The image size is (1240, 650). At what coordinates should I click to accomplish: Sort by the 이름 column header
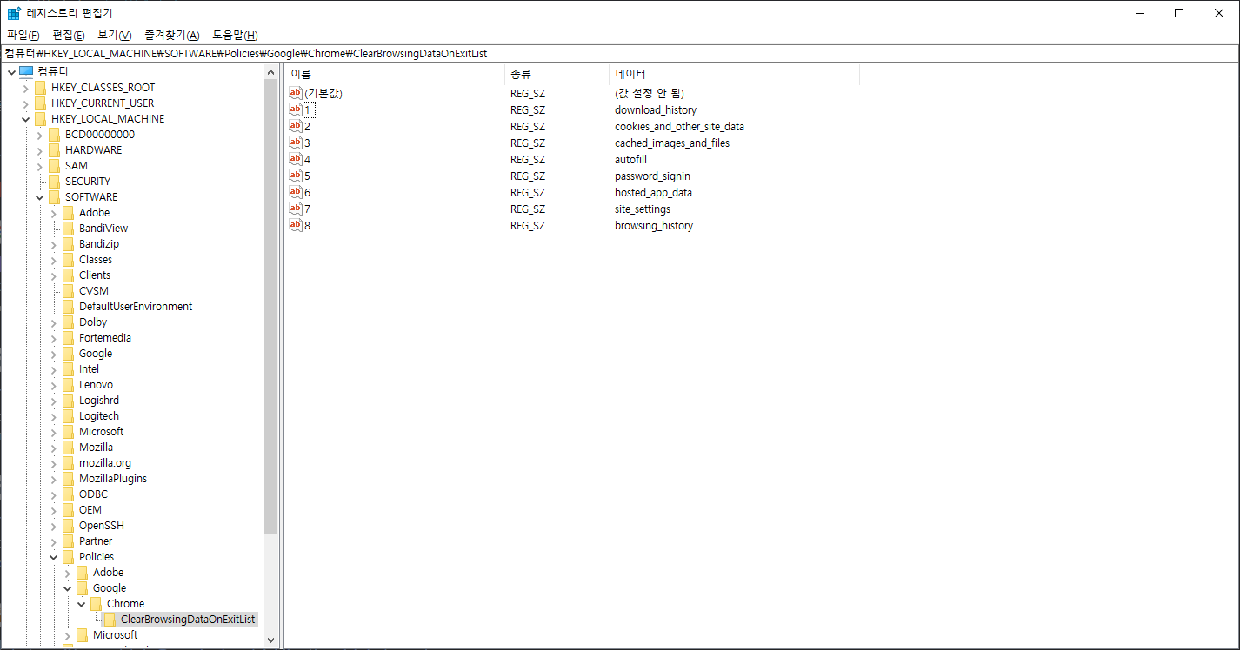coord(395,74)
